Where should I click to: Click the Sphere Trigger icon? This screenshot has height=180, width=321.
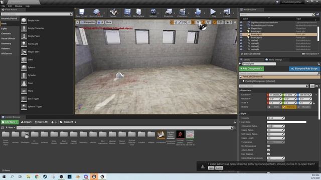[x=24, y=106]
